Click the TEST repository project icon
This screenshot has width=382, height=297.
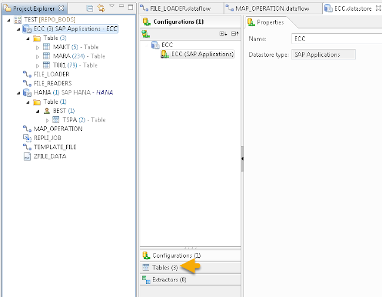[18, 20]
